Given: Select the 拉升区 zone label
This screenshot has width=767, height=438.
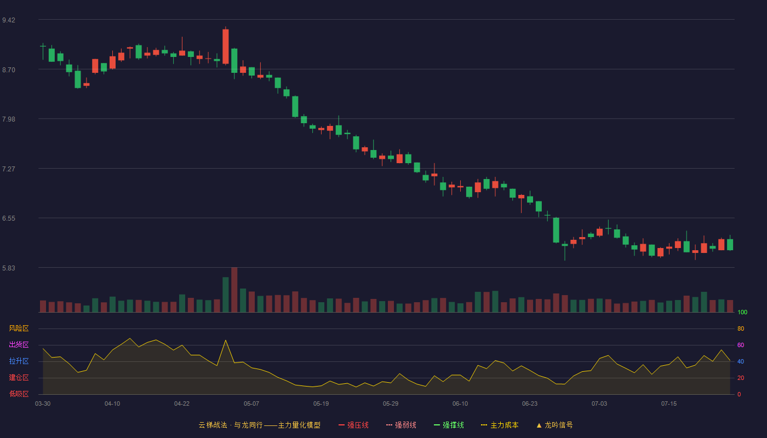Looking at the screenshot, I should click(x=19, y=361).
